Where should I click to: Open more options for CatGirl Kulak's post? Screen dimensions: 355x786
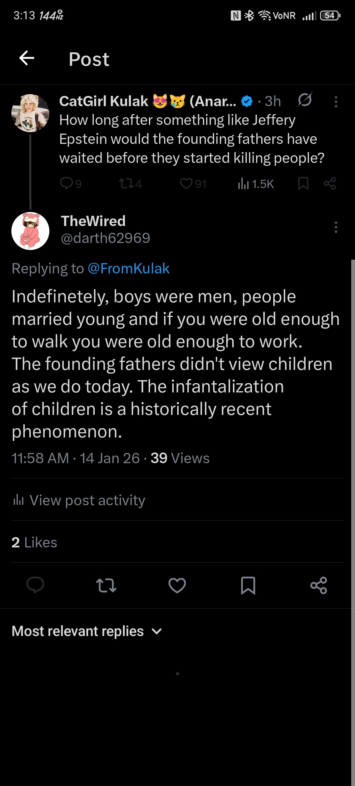click(336, 101)
